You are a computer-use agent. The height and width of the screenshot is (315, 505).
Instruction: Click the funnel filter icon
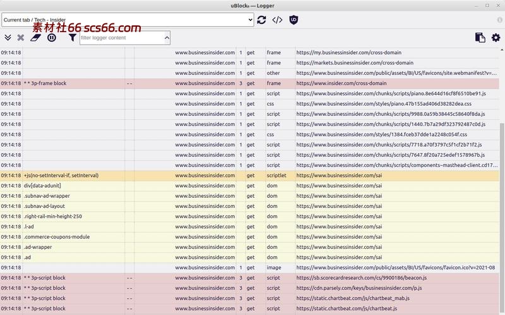click(x=72, y=38)
